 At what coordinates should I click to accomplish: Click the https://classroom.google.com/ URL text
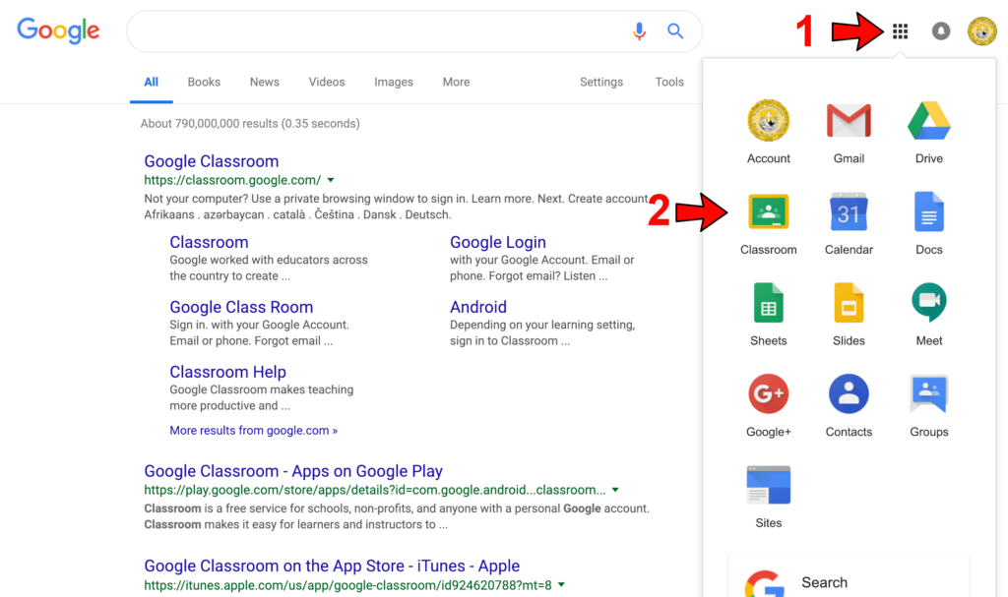point(232,181)
